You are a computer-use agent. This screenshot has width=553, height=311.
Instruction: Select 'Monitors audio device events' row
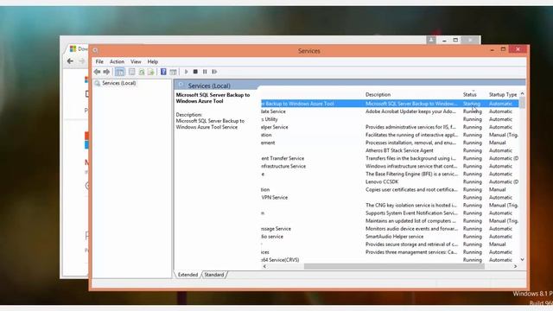click(390, 229)
